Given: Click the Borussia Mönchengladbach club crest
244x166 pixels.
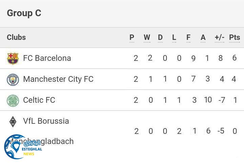Looking at the screenshot, I should [13, 122].
